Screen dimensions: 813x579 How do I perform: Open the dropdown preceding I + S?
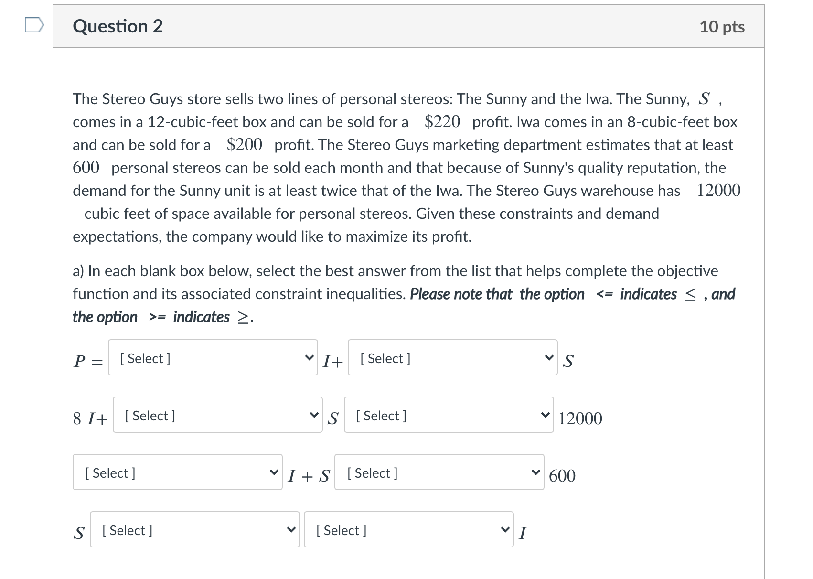[x=177, y=472]
